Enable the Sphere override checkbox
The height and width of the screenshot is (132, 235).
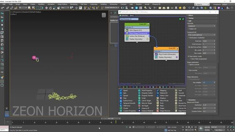(189, 65)
